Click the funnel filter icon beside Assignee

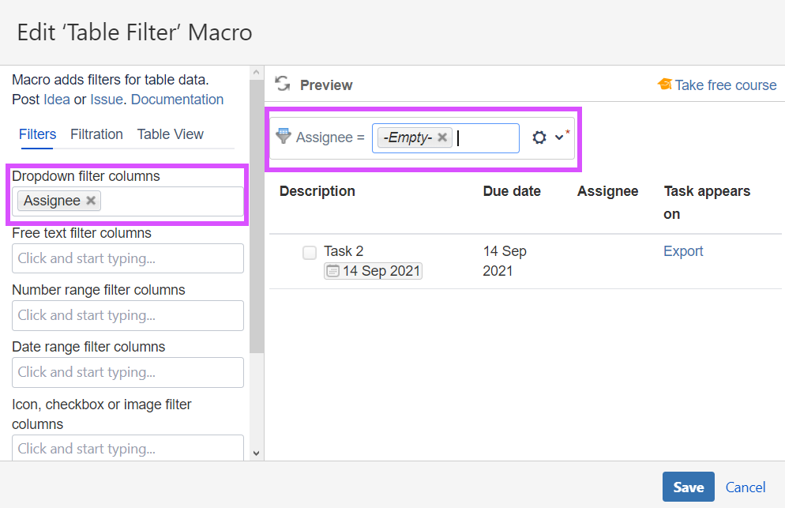[284, 136]
